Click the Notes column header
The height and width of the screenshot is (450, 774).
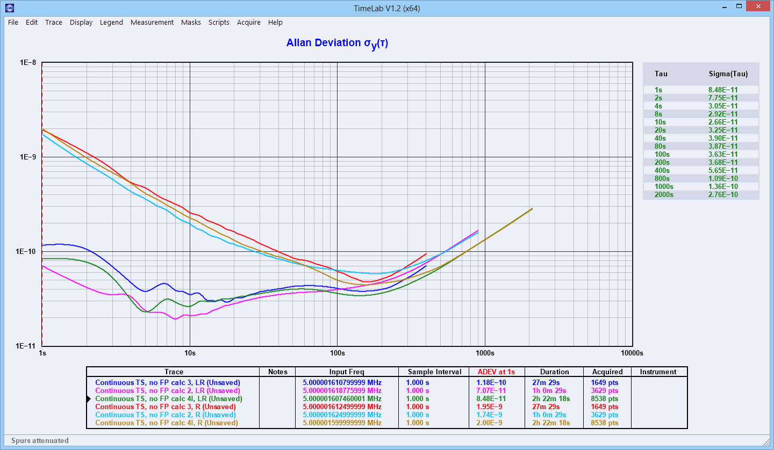click(277, 372)
